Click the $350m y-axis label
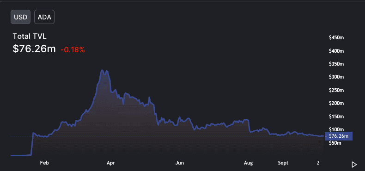 (x=336, y=64)
